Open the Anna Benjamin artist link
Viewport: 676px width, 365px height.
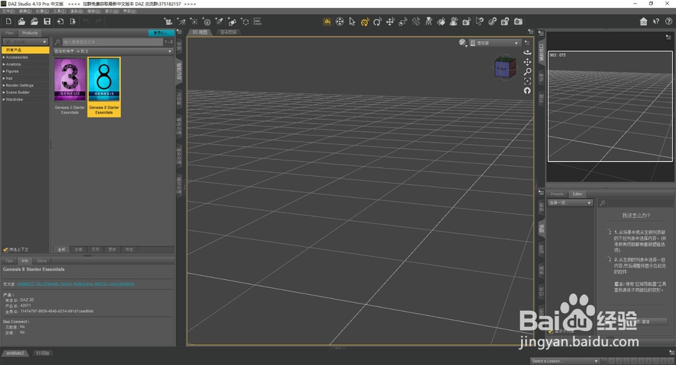coord(122,284)
